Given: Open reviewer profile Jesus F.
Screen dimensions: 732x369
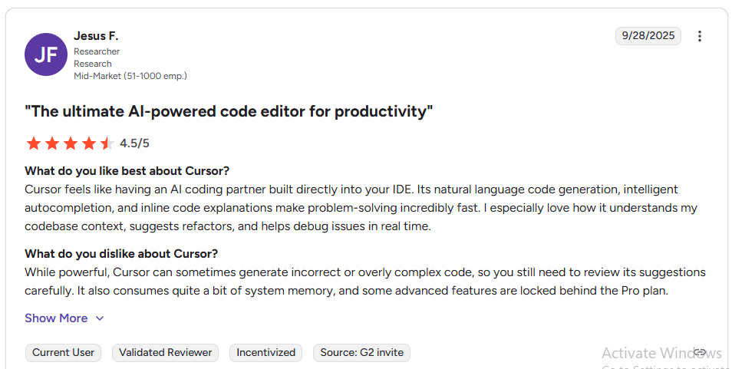Looking at the screenshot, I should coord(96,36).
